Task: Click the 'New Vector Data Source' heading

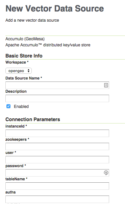Action: coord(55,9)
